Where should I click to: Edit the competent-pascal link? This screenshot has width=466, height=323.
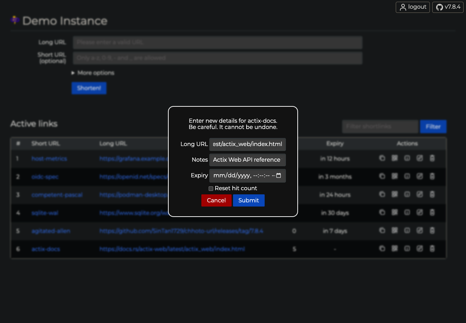coord(420,194)
